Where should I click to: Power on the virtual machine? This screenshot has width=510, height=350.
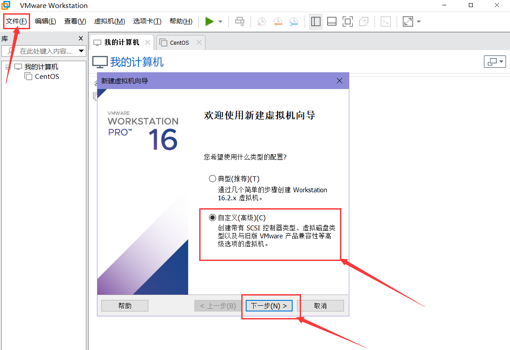(x=209, y=21)
